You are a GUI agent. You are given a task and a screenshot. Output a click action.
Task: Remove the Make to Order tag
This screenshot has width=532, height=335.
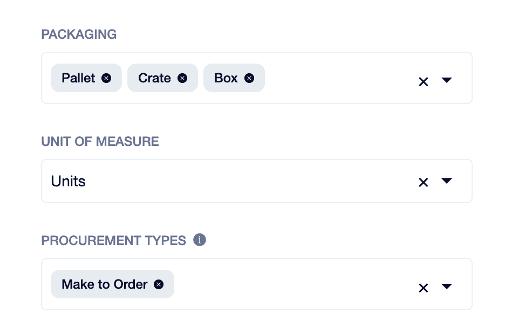pyautogui.click(x=159, y=284)
